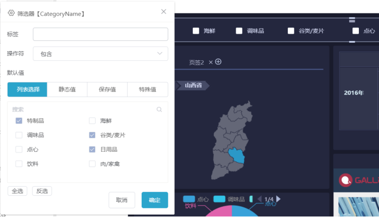Click the red GALLE logo icon
379x217 pixels.
tap(345, 180)
